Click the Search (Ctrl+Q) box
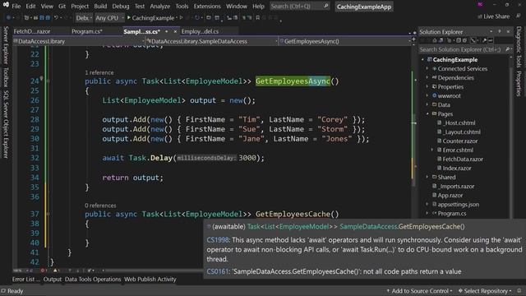Image resolution: width=526 pixels, height=296 pixels. tap(298, 6)
